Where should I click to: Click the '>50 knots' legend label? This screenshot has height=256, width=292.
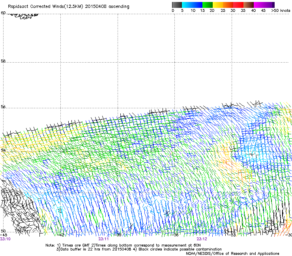(x=281, y=11)
